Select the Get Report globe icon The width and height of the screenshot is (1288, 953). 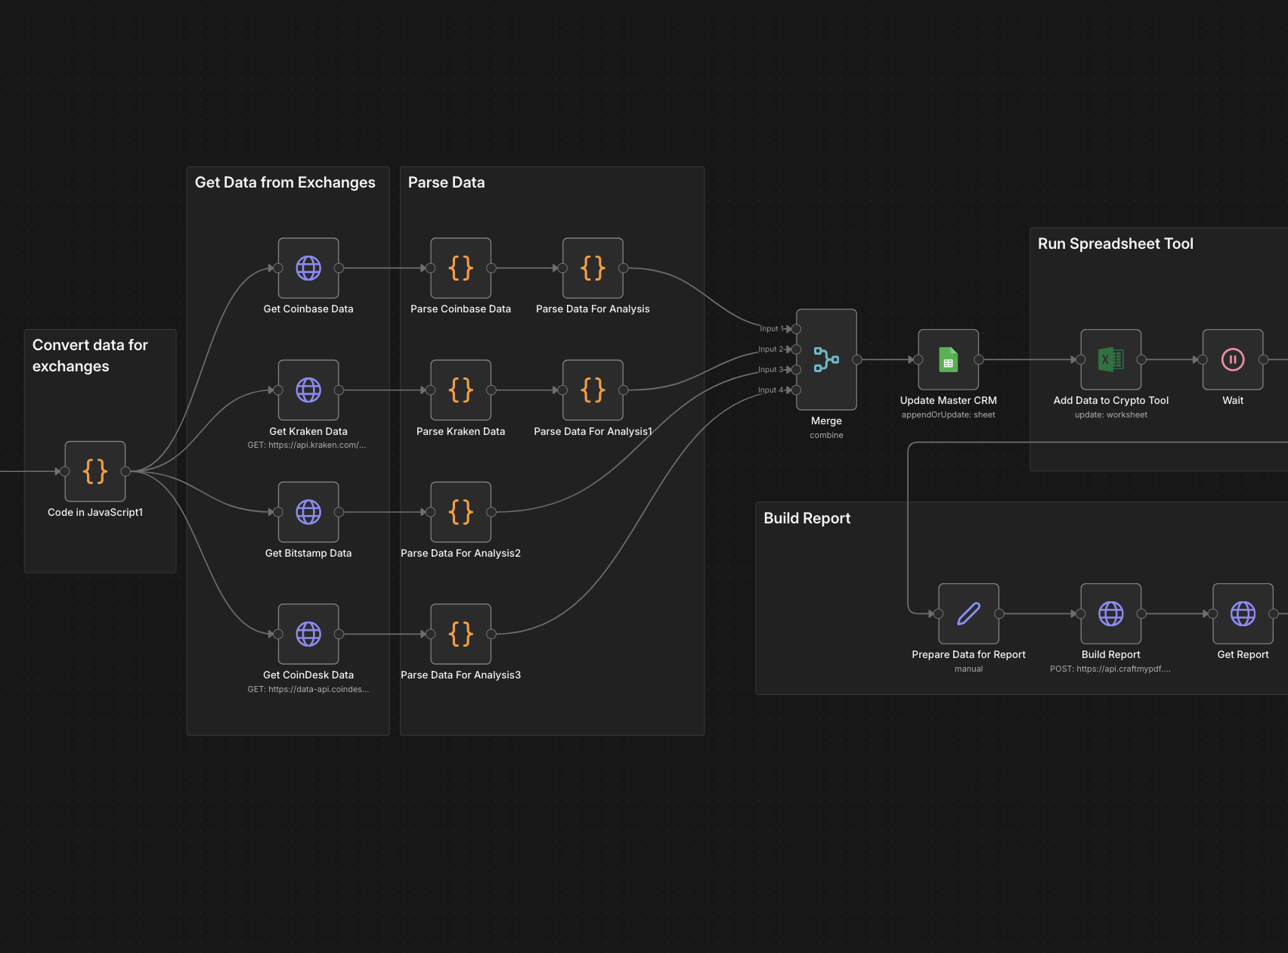tap(1243, 613)
